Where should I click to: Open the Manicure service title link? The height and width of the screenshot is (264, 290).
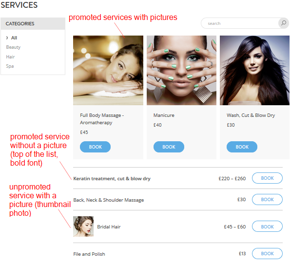click(164, 115)
